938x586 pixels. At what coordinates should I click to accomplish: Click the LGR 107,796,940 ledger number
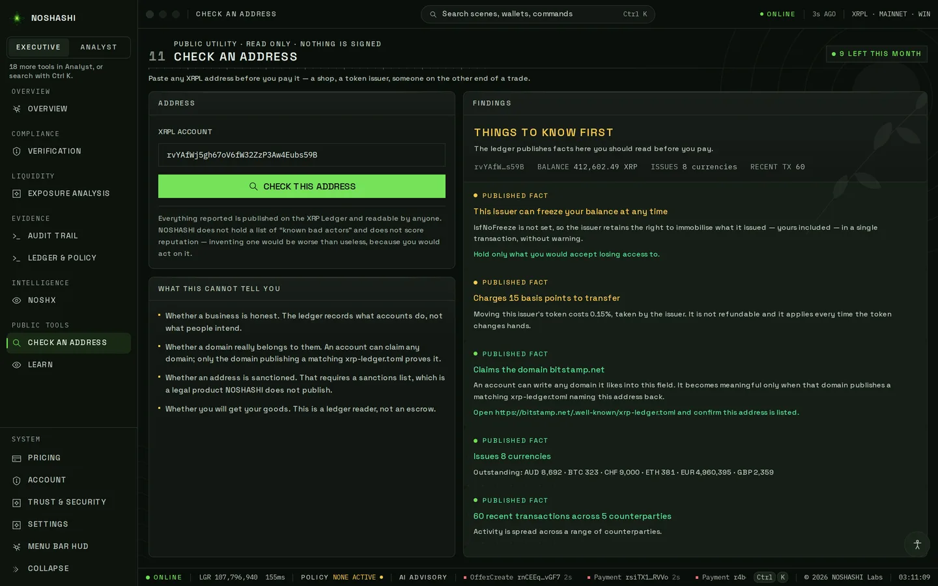click(229, 578)
